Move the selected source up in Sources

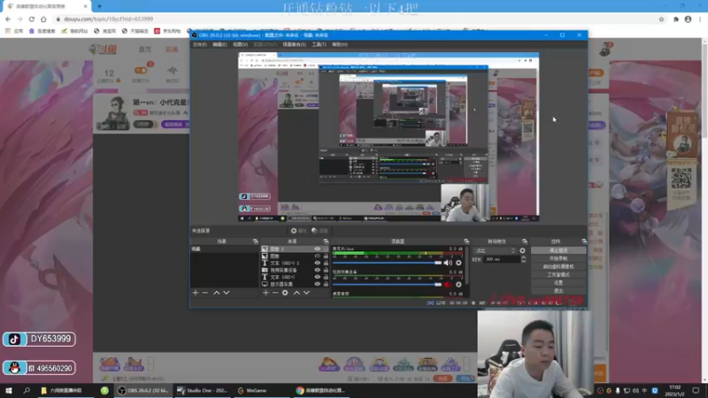(296, 293)
